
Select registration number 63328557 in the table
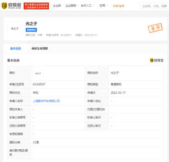click(x=39, y=84)
